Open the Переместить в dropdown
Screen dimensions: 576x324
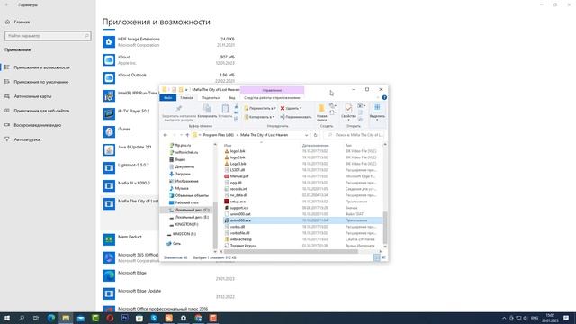click(260, 108)
